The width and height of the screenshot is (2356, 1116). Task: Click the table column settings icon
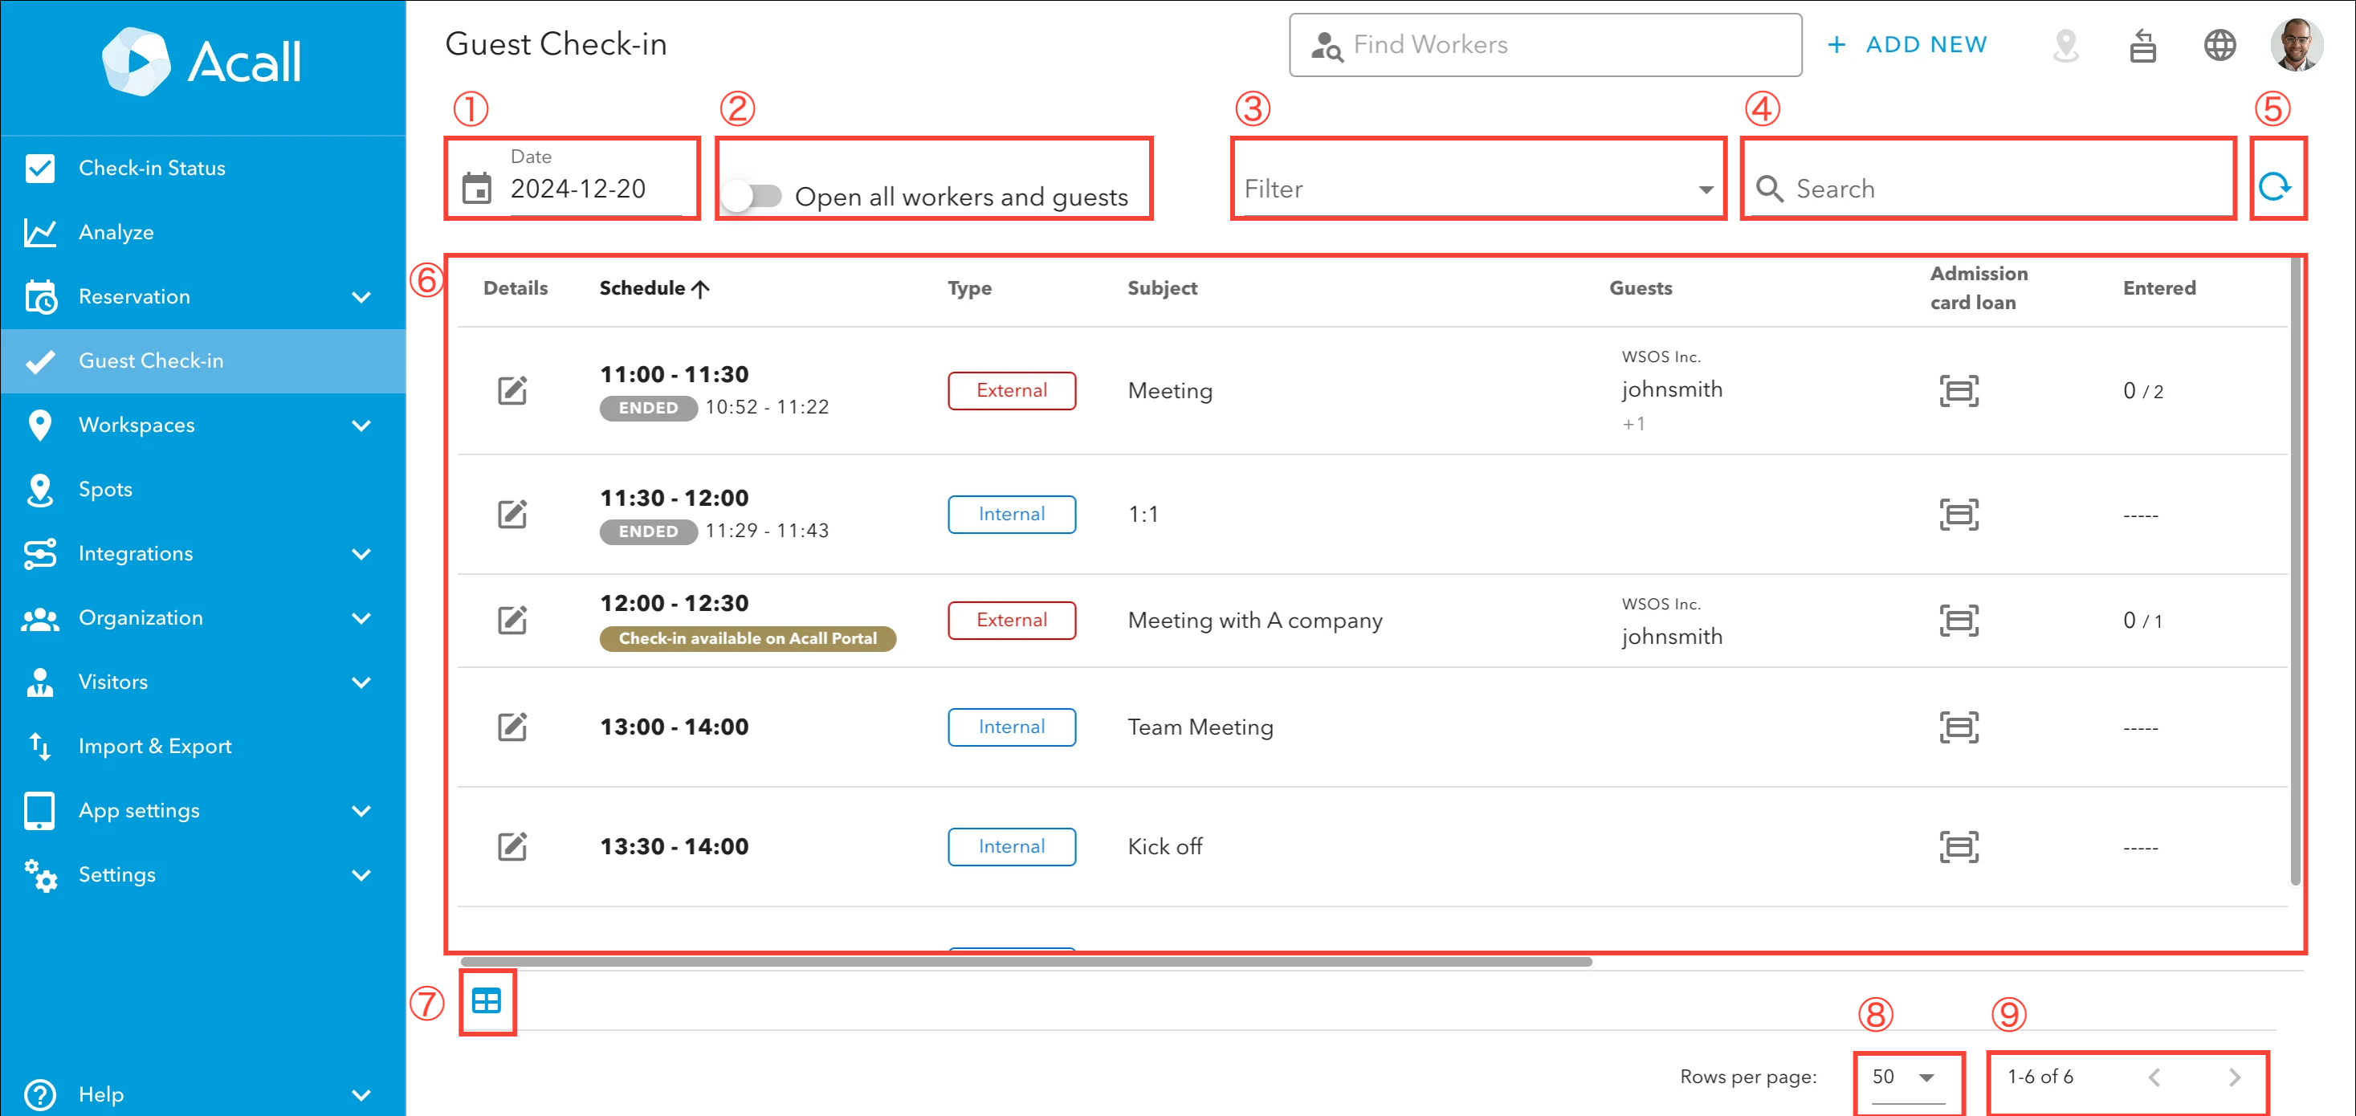pos(487,1002)
